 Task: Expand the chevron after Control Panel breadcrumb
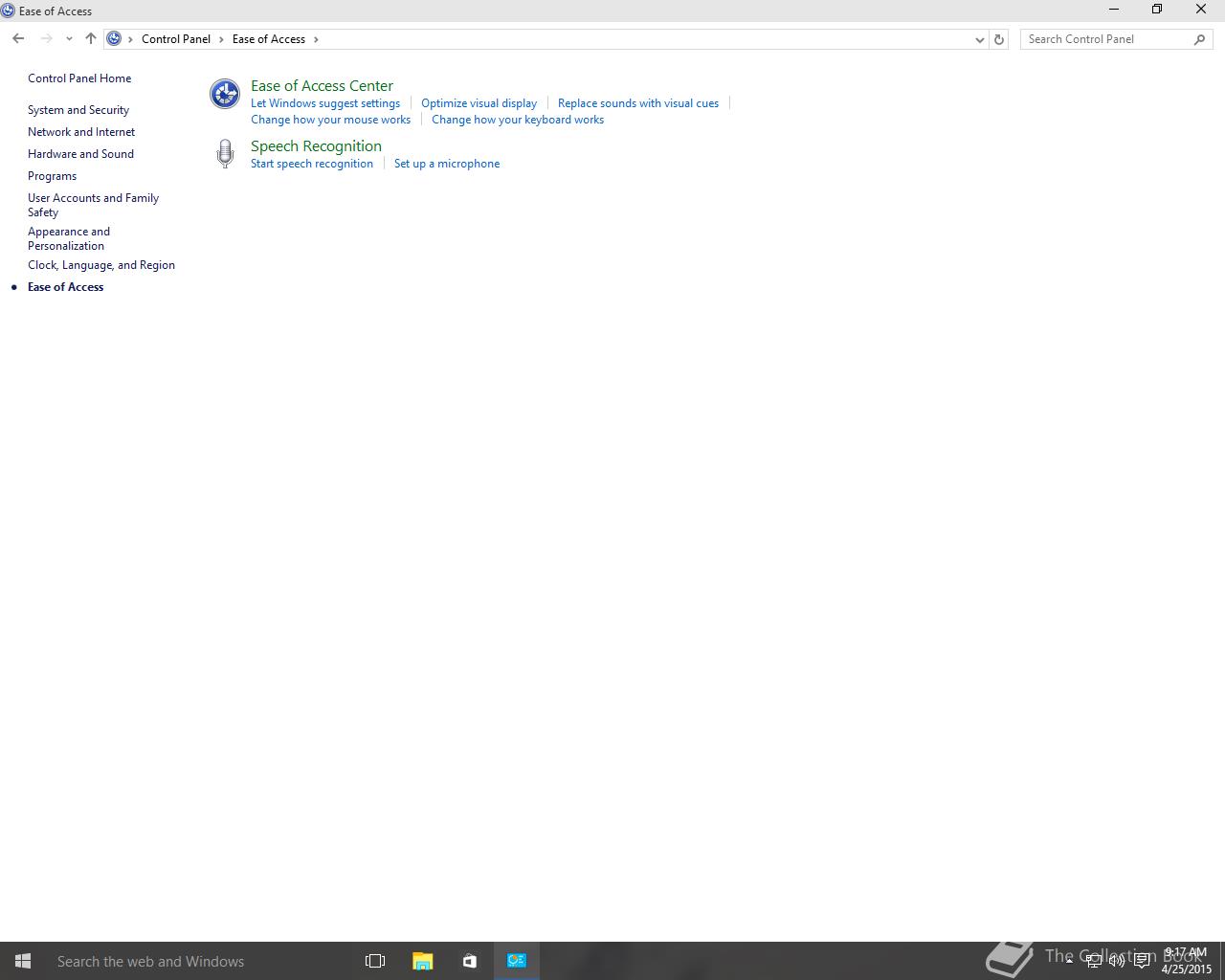[221, 39]
